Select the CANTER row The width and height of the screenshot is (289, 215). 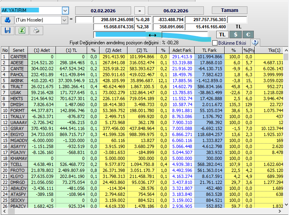click(142, 57)
